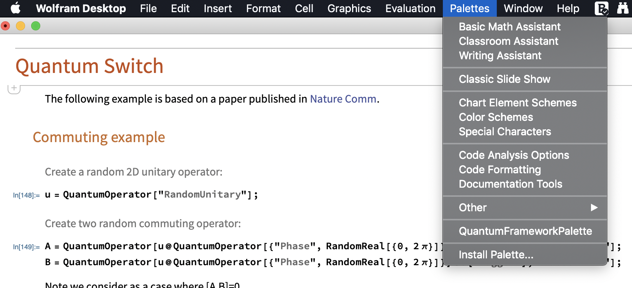Click 'Create two random commuting operator' text
The width and height of the screenshot is (632, 288).
[x=143, y=223]
